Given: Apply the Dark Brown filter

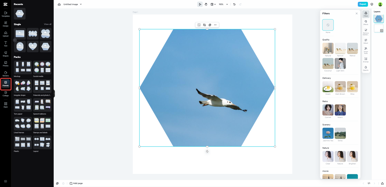Looking at the screenshot, I should (x=340, y=87).
